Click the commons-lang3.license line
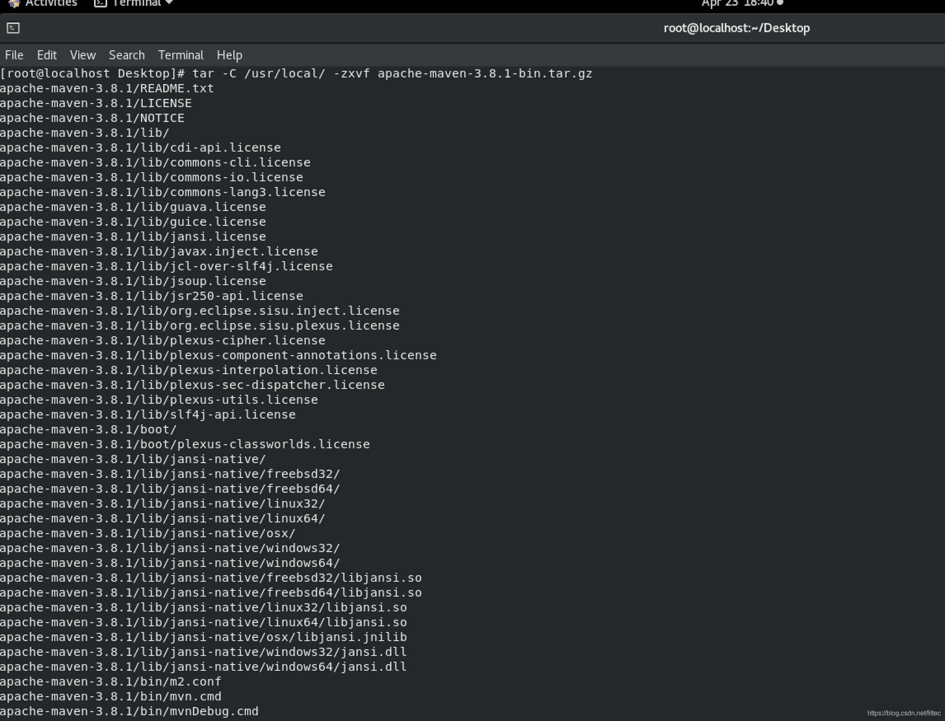 [x=163, y=192]
